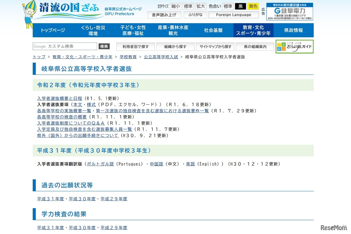Navigate to くらし・防災 環境 section

[x=93, y=30]
